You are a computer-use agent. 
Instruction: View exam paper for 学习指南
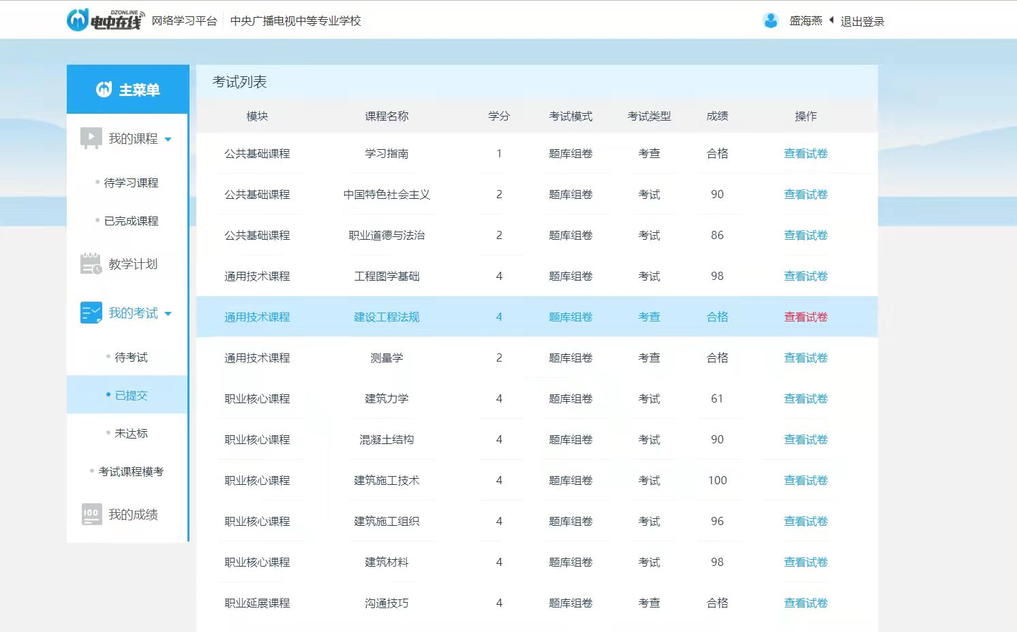[x=806, y=153]
